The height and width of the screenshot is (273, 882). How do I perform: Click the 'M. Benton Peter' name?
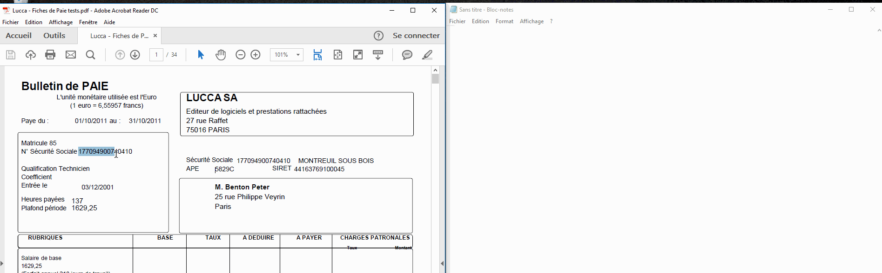point(242,187)
